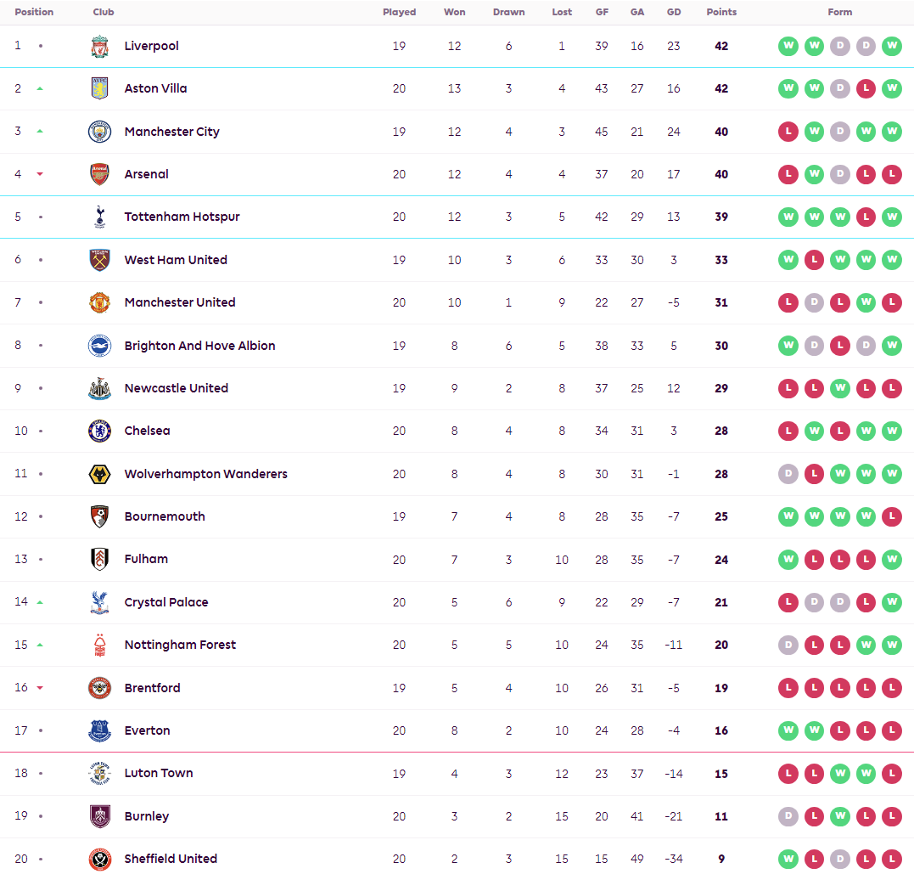Click the Manchester City crest icon

(99, 132)
